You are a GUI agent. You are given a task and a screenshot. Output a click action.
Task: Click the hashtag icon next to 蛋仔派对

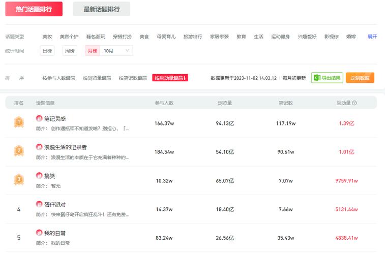point(39,204)
